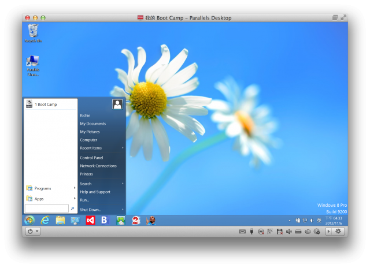This screenshot has height=268, width=370.
Task: Click the Parallels double-gear configuration icon
Action: [x=317, y=232]
